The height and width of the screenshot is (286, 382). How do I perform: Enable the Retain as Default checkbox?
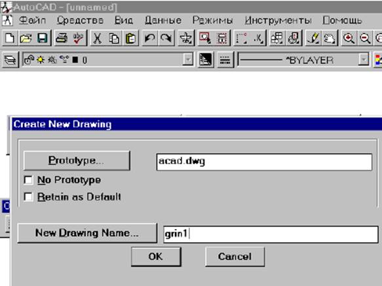pyautogui.click(x=28, y=197)
